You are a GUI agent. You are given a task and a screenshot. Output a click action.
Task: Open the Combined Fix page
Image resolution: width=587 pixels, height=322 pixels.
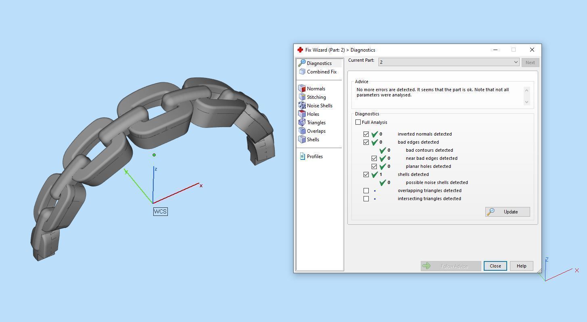pyautogui.click(x=322, y=72)
